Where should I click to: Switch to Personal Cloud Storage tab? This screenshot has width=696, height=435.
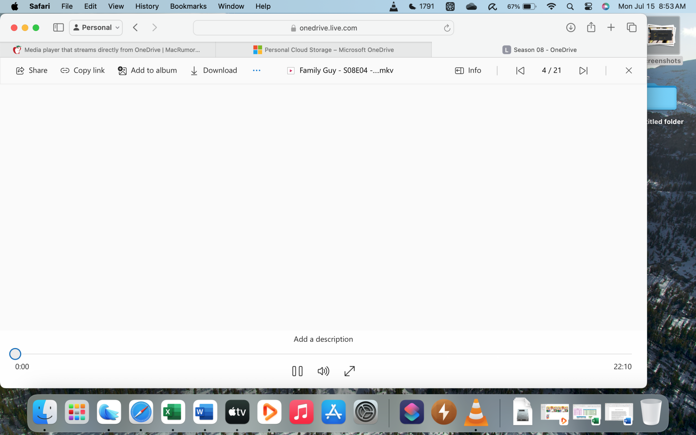324,50
